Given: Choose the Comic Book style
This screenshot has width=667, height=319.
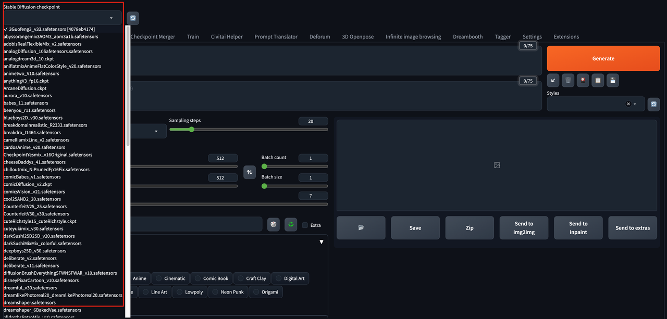Looking at the screenshot, I should click(x=211, y=278).
